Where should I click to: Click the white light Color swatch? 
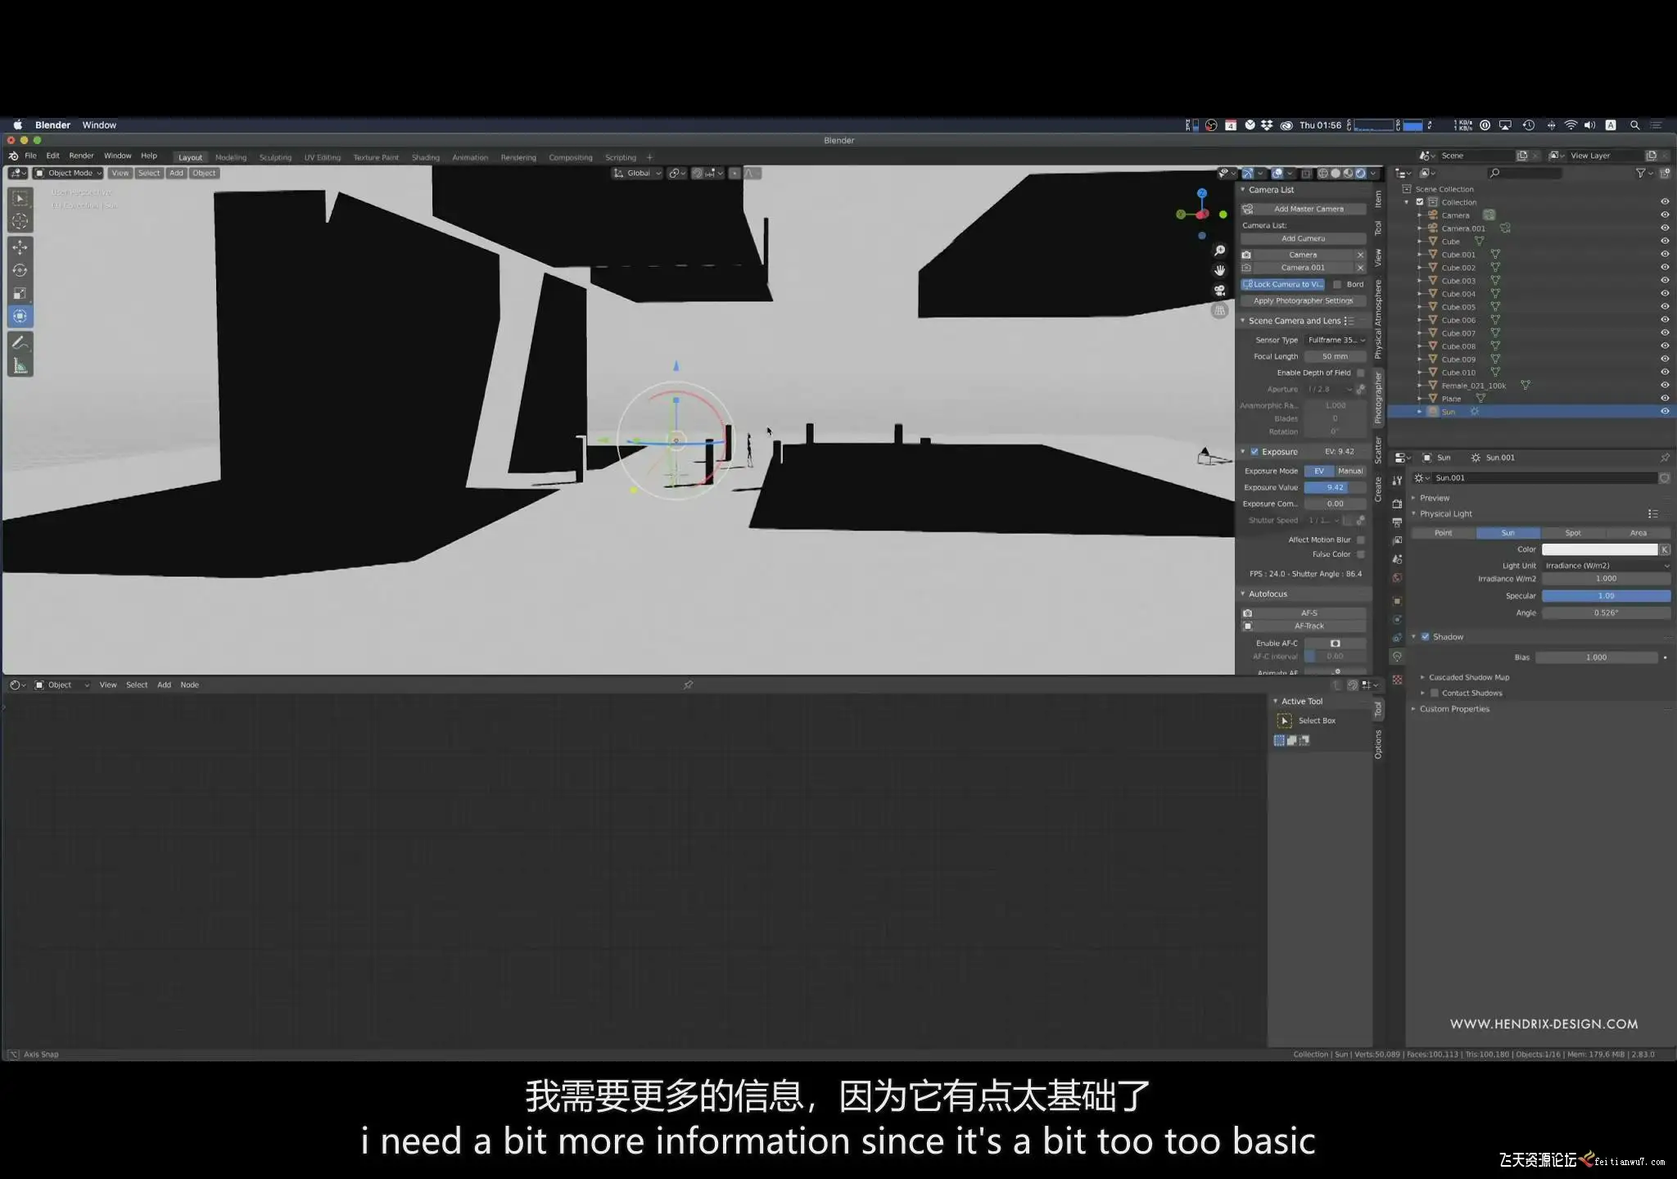click(1599, 549)
